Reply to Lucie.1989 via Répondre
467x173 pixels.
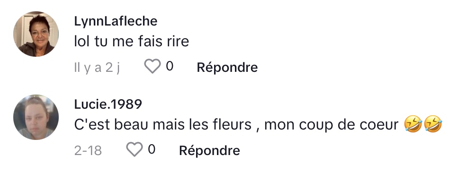[x=209, y=150]
